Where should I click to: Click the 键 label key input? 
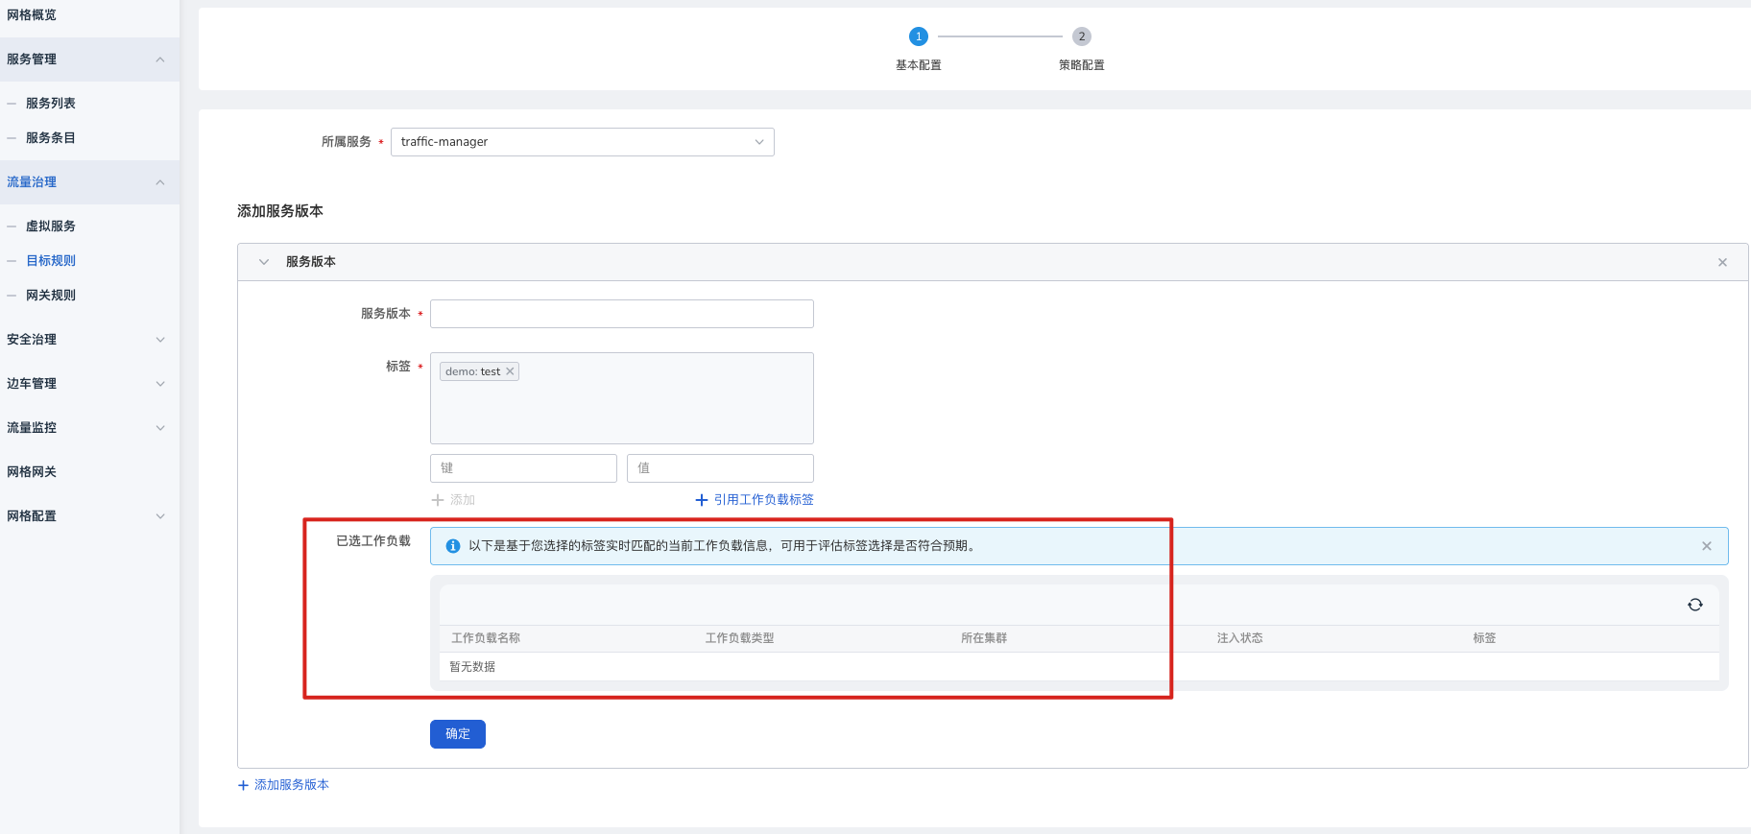(523, 468)
